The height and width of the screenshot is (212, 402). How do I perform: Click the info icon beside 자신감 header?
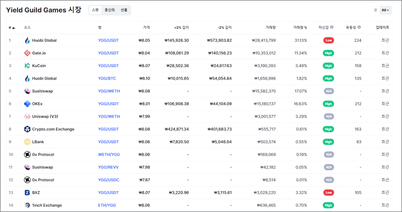tap(332, 27)
